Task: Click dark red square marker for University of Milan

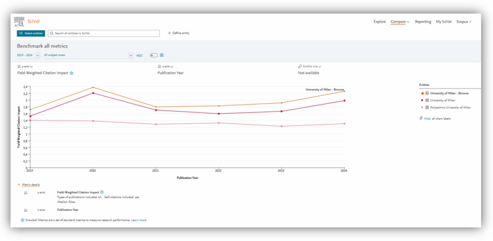Action: point(422,100)
